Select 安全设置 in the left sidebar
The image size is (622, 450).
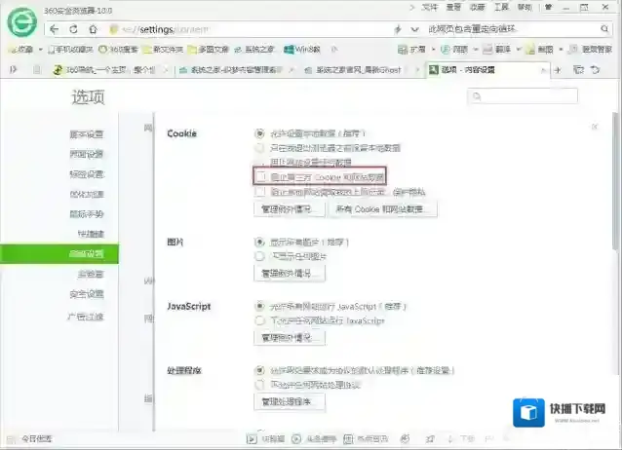coord(86,294)
